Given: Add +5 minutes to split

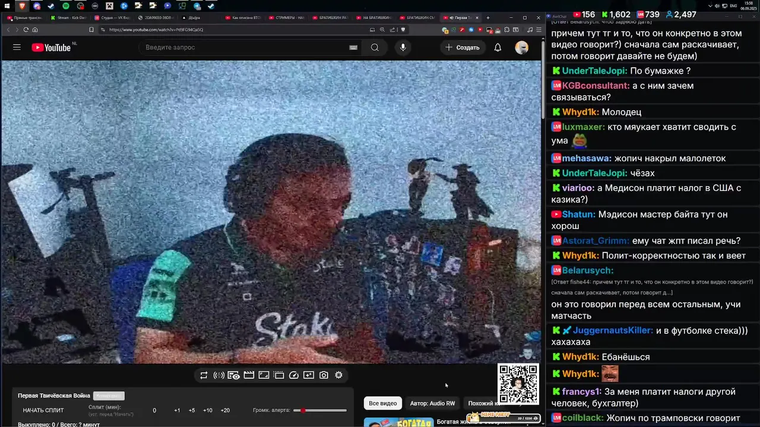Looking at the screenshot, I should point(192,410).
